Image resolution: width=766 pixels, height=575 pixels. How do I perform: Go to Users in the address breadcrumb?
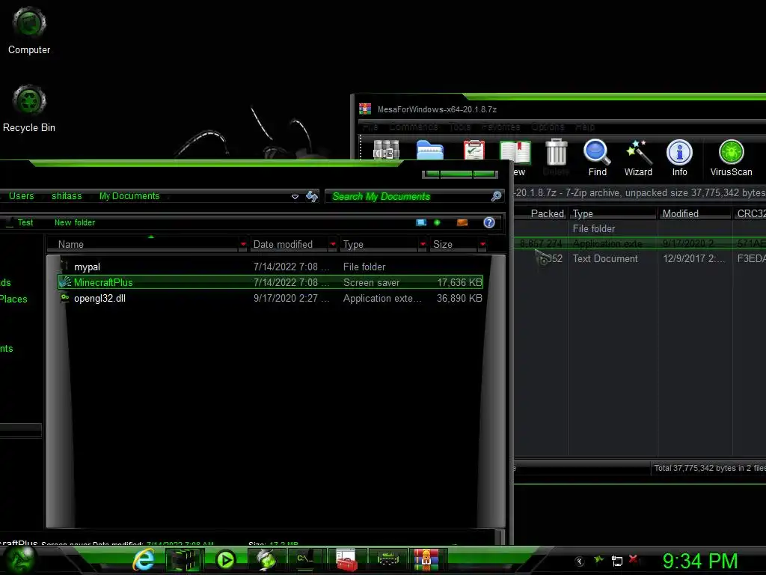click(x=22, y=196)
